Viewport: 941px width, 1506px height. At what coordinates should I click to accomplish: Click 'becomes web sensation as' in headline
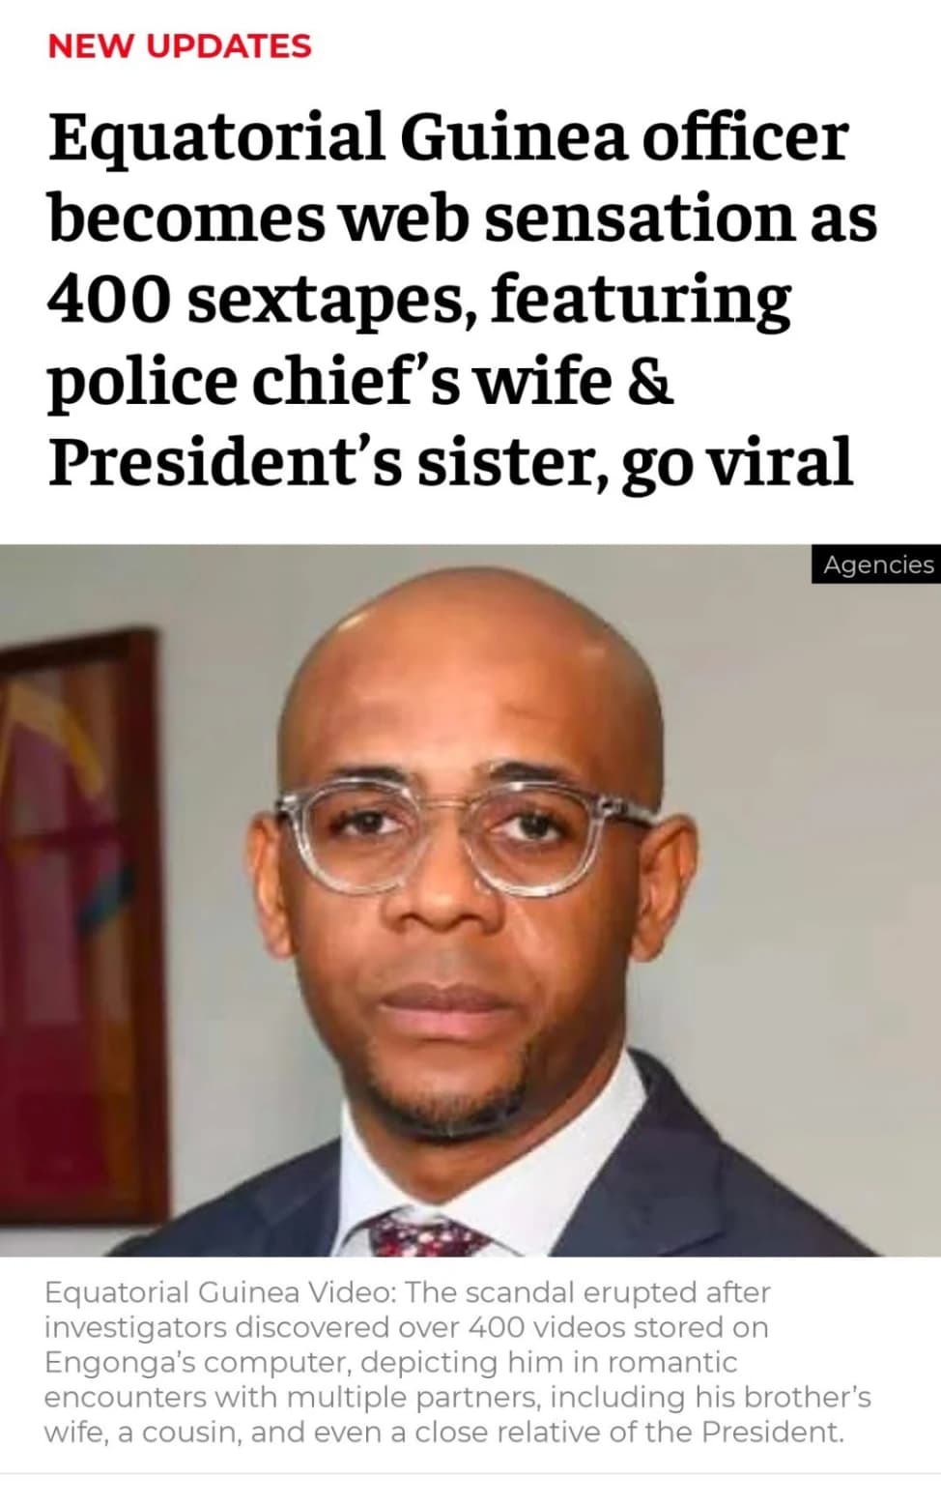click(463, 218)
